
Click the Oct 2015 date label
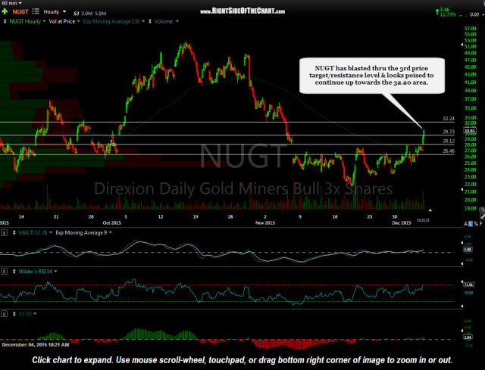[x=112, y=223]
